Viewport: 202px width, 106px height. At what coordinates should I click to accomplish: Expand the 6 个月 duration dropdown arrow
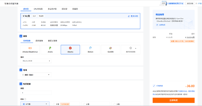click(x=46, y=104)
